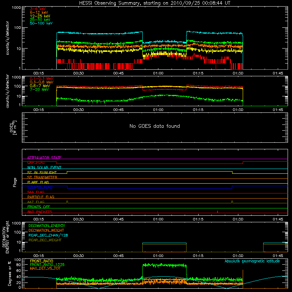Select the ATTENUATOR_STATE flag label
The height and width of the screenshot is (292, 292).
pyautogui.click(x=44, y=158)
